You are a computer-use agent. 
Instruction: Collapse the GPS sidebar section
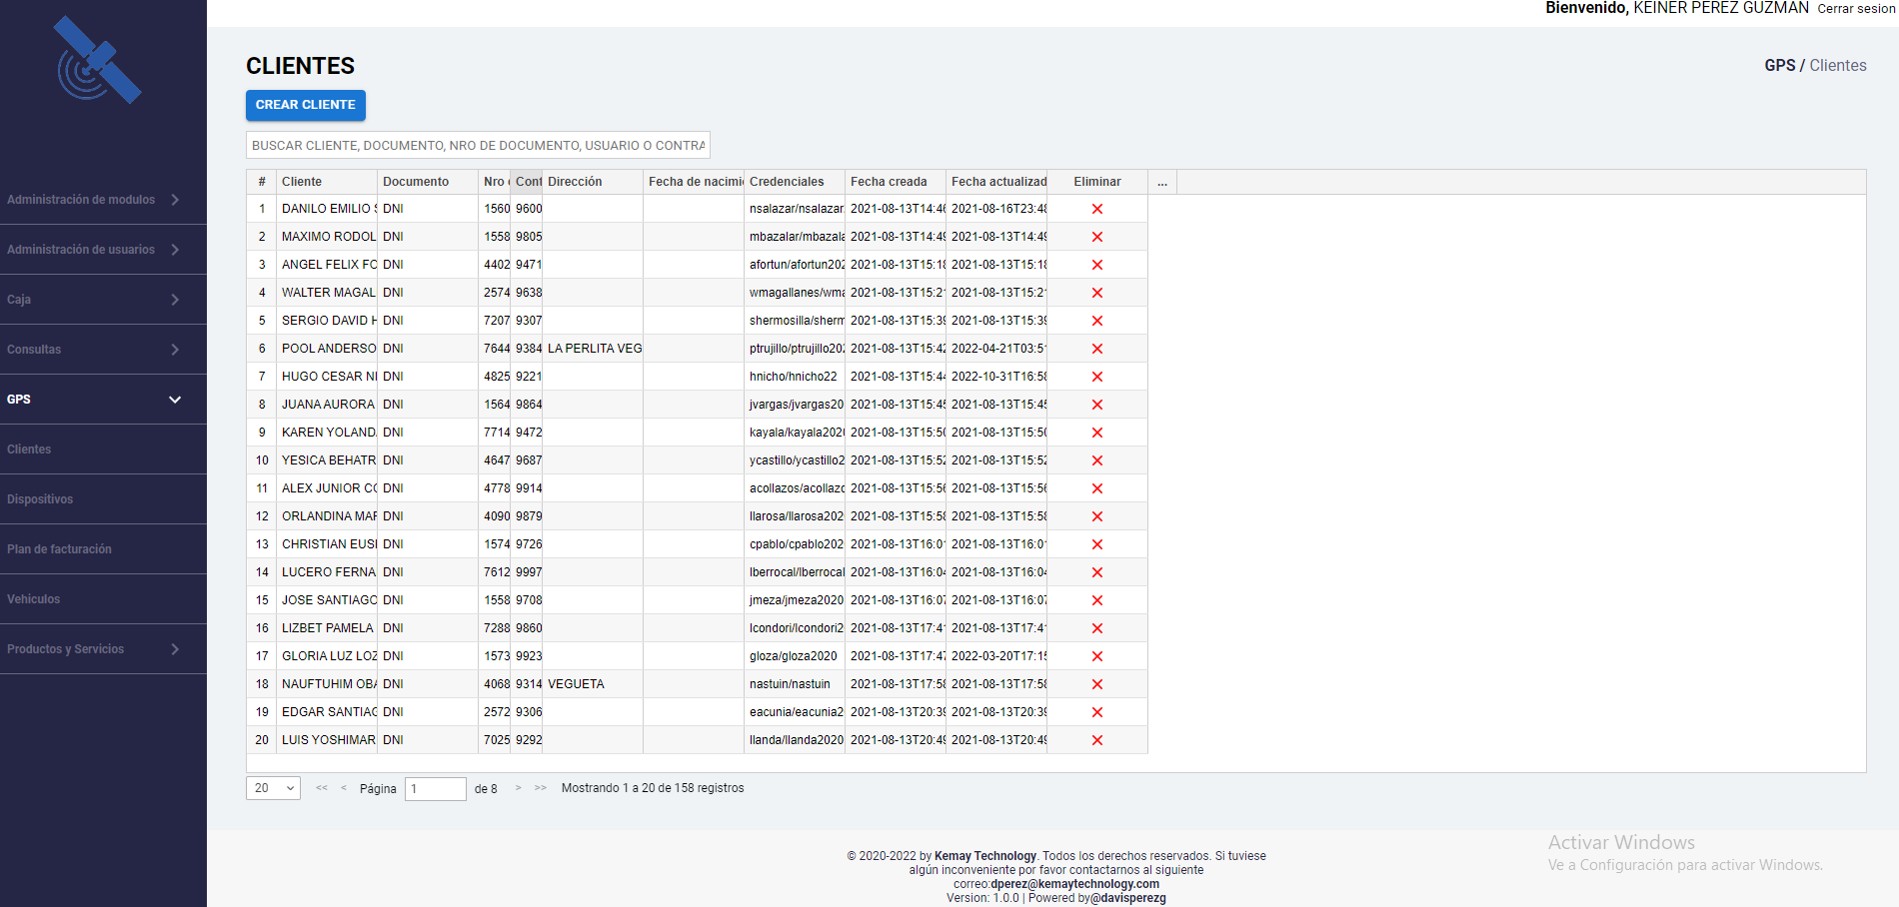point(94,400)
